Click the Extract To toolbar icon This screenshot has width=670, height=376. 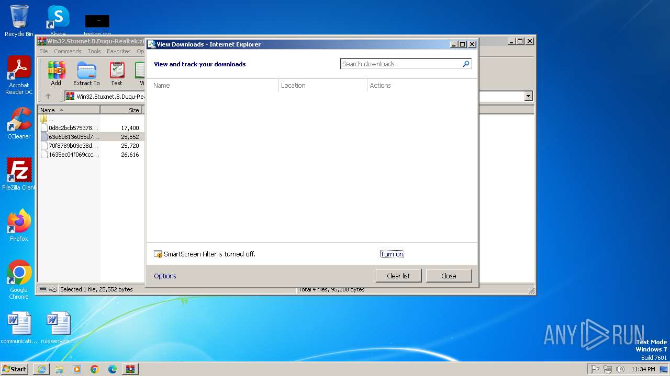point(86,74)
